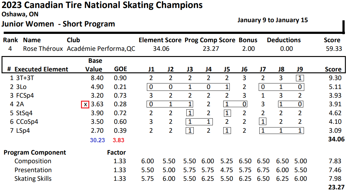Select the Deductions column header
Screen dimensions: 348x194
(284, 40)
